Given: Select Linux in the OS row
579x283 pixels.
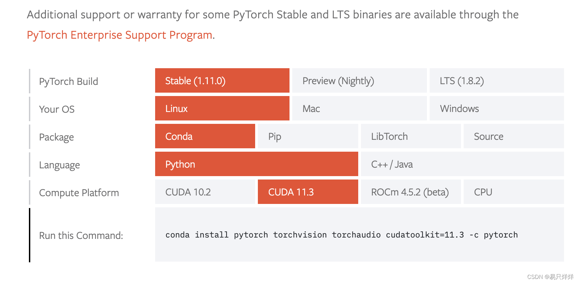Looking at the screenshot, I should [x=222, y=109].
